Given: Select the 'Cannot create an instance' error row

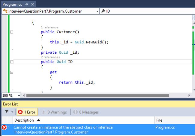Looking at the screenshot, I should [98, 129].
